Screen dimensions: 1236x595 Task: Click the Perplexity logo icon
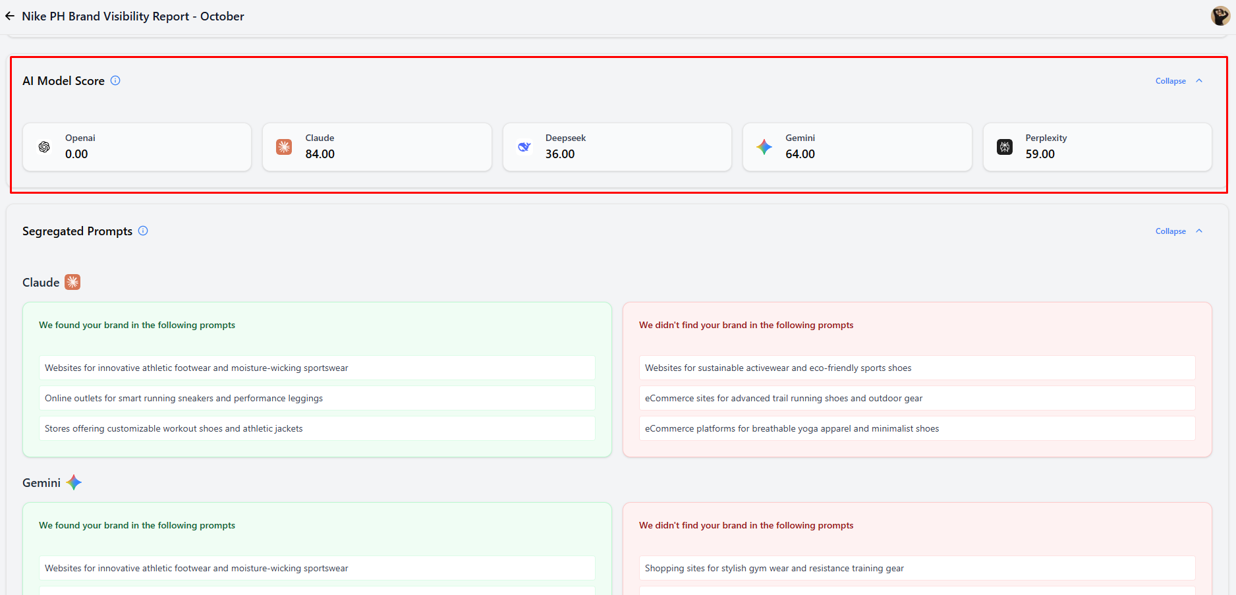(1004, 147)
